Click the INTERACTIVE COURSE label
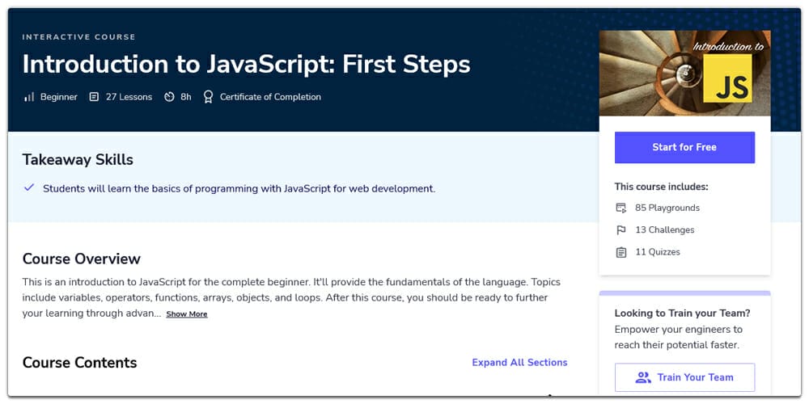The width and height of the screenshot is (809, 404). (79, 37)
